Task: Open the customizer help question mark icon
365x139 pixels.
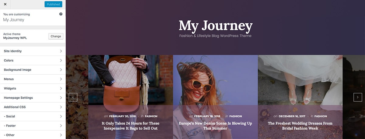Action: click(x=61, y=14)
